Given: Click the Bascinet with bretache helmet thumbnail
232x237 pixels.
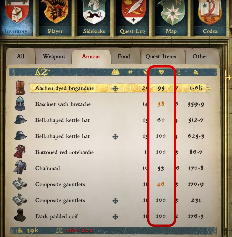Looking at the screenshot, I should 20,104.
